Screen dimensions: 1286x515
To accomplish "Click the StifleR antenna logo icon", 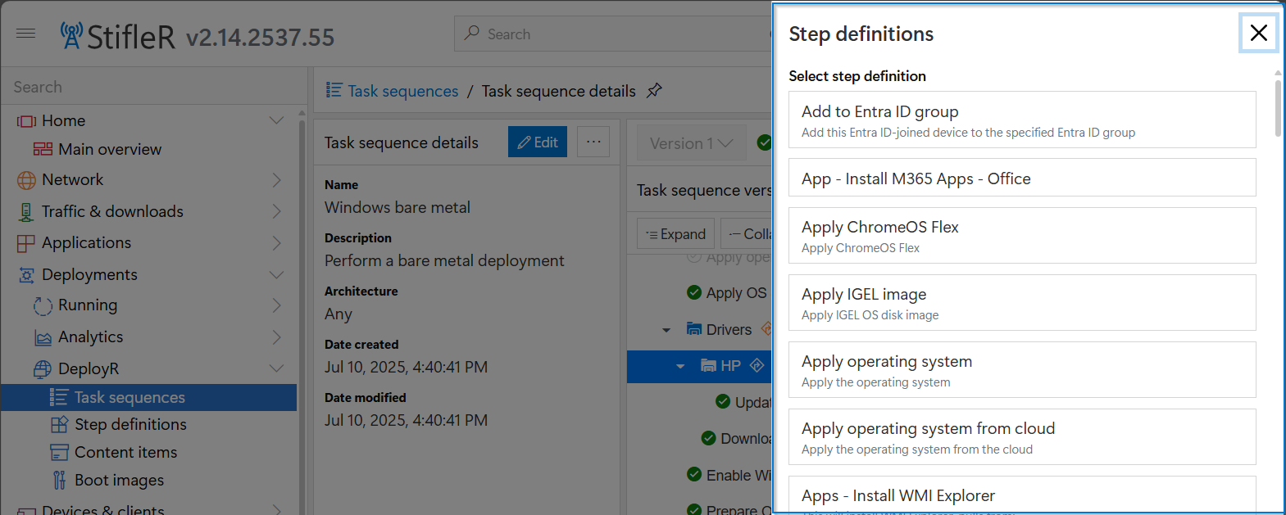I will coord(71,35).
